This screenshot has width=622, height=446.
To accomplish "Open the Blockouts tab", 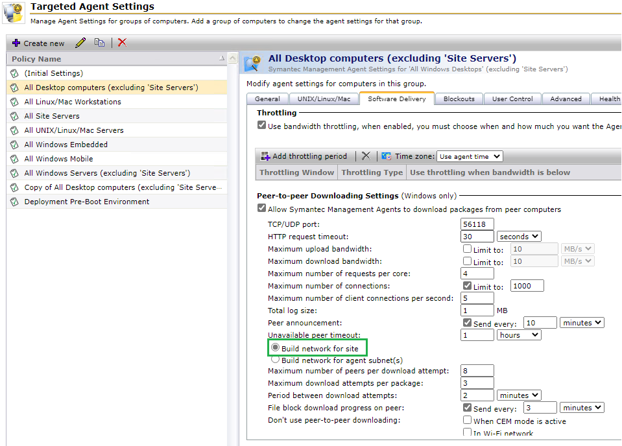I will pos(459,99).
